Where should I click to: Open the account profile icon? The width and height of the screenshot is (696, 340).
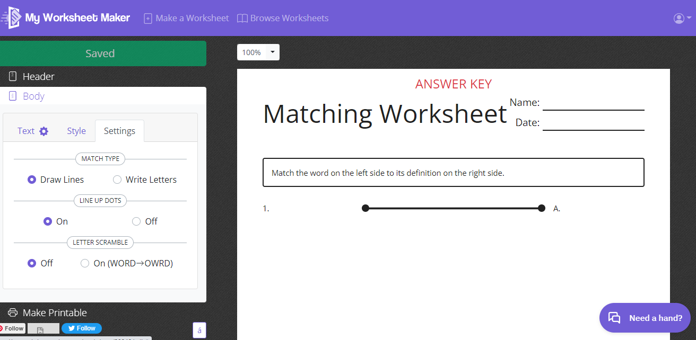tap(678, 17)
